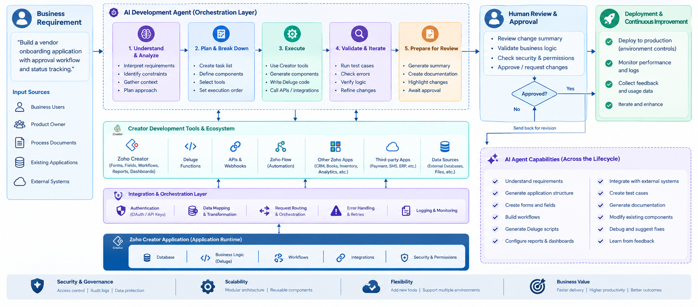Viewport: 698px width, 307px height.
Task: Select the checklist icon above Plan & Break Down
Action: click(221, 34)
